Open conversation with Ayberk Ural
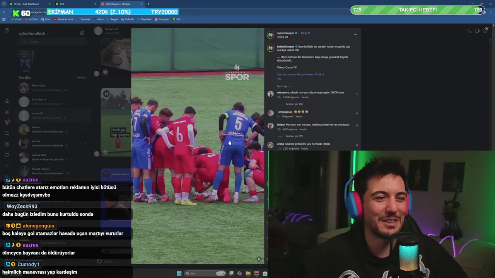Screen dimensions: 495x278 [x=52, y=157]
